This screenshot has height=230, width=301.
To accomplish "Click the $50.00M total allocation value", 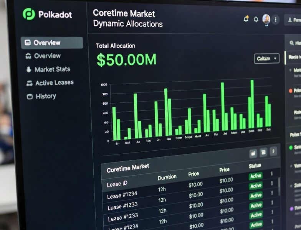I will pos(127,60).
